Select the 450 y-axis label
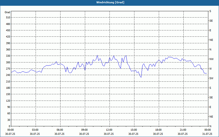The width and height of the screenshot is (219, 137). tap(8, 30)
